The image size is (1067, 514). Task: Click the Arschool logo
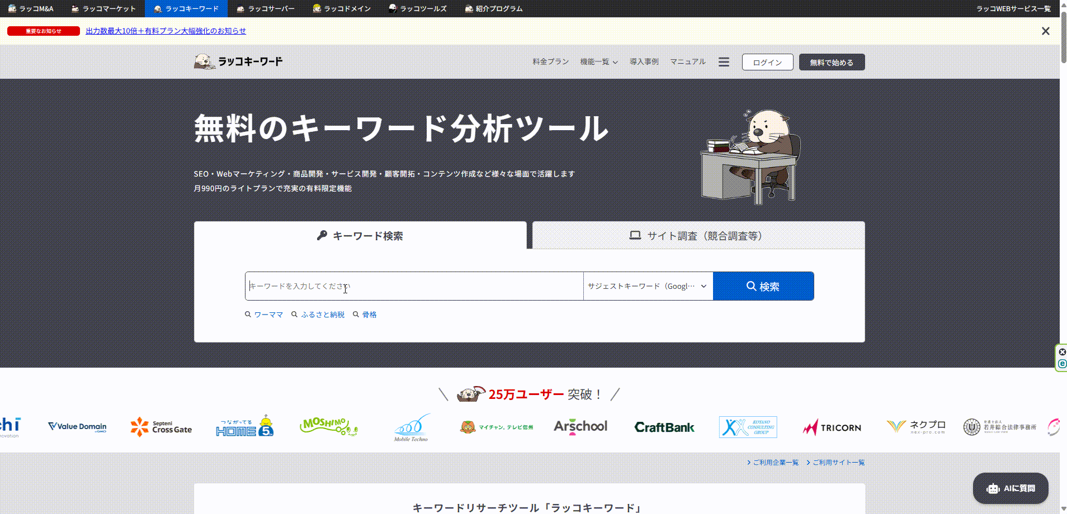click(x=580, y=427)
